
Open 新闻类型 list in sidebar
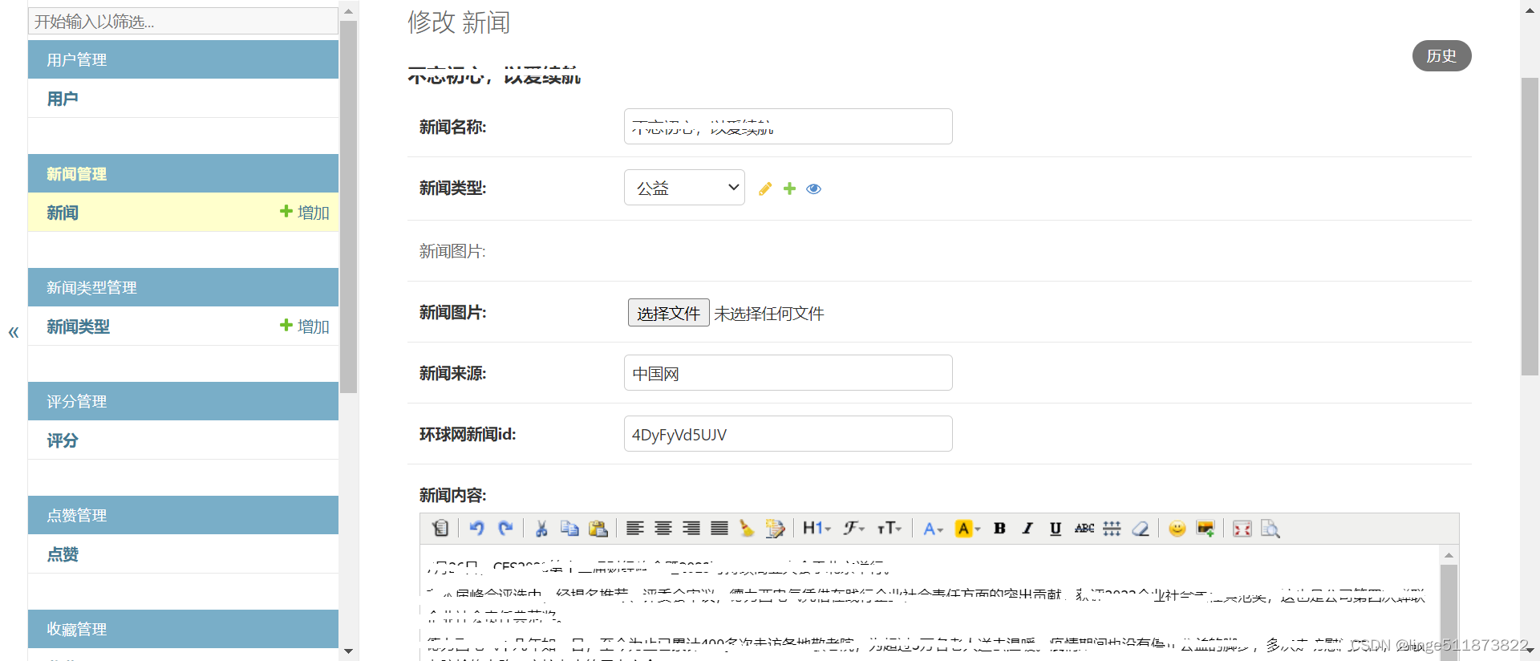[78, 326]
